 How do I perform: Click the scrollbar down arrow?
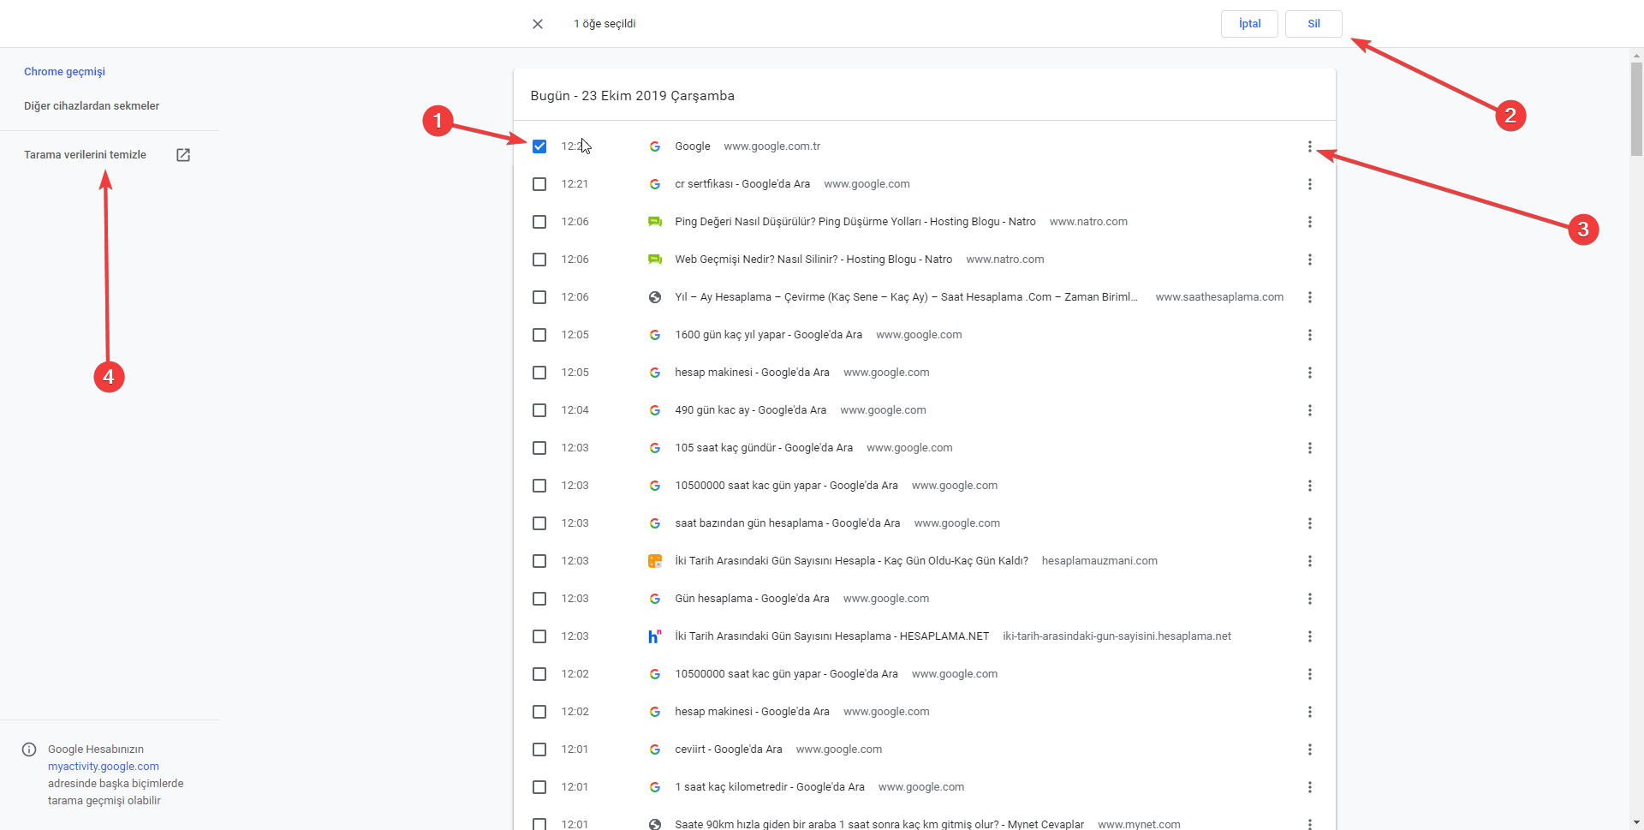tap(1636, 823)
